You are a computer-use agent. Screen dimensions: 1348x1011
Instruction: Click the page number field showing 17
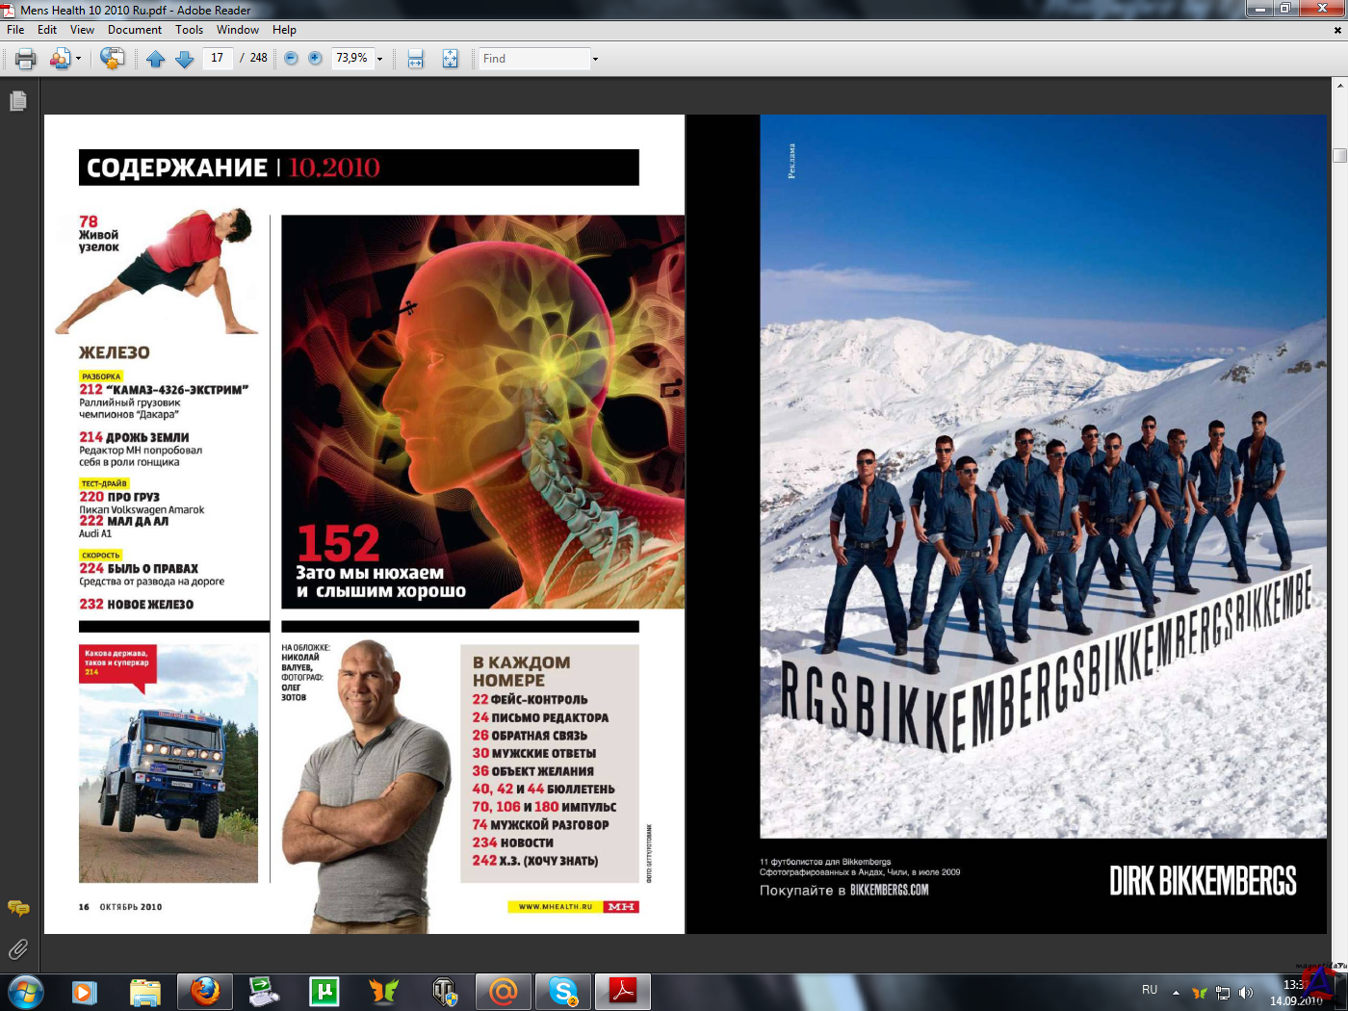click(218, 59)
